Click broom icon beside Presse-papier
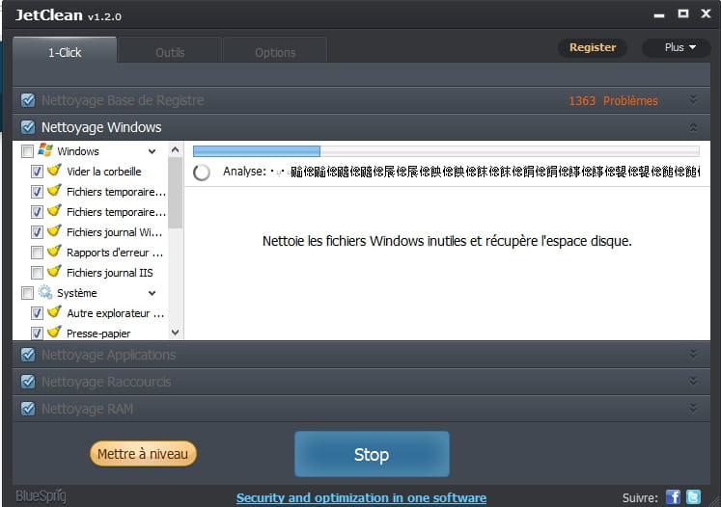Viewport: 721px width, 507px height. [54, 332]
